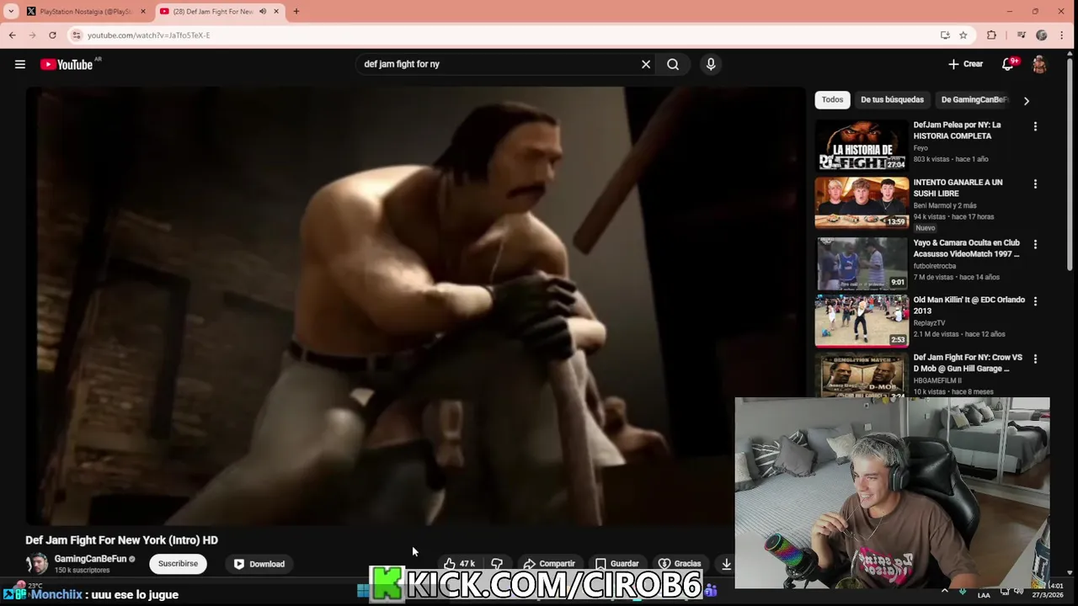
Task: Open the YouTube hamburger guide menu
Action: (x=20, y=64)
